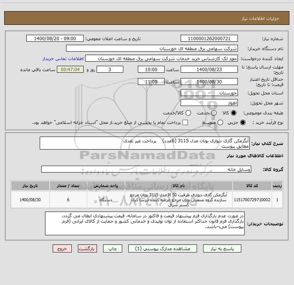
Task: Select the کالا/خدمت radio button
Action: [188, 113]
